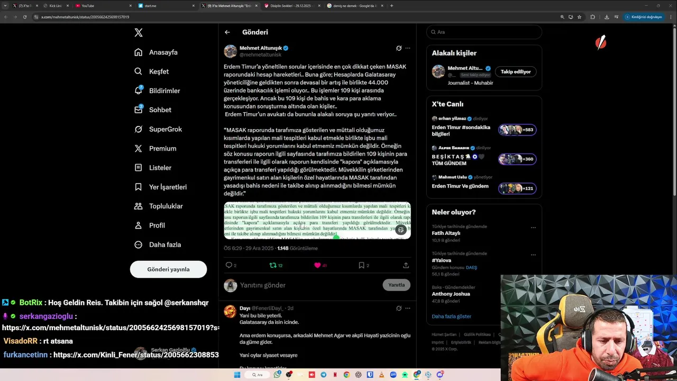The height and width of the screenshot is (381, 677).
Task: Open the MASAK report image
Action: coord(317,221)
